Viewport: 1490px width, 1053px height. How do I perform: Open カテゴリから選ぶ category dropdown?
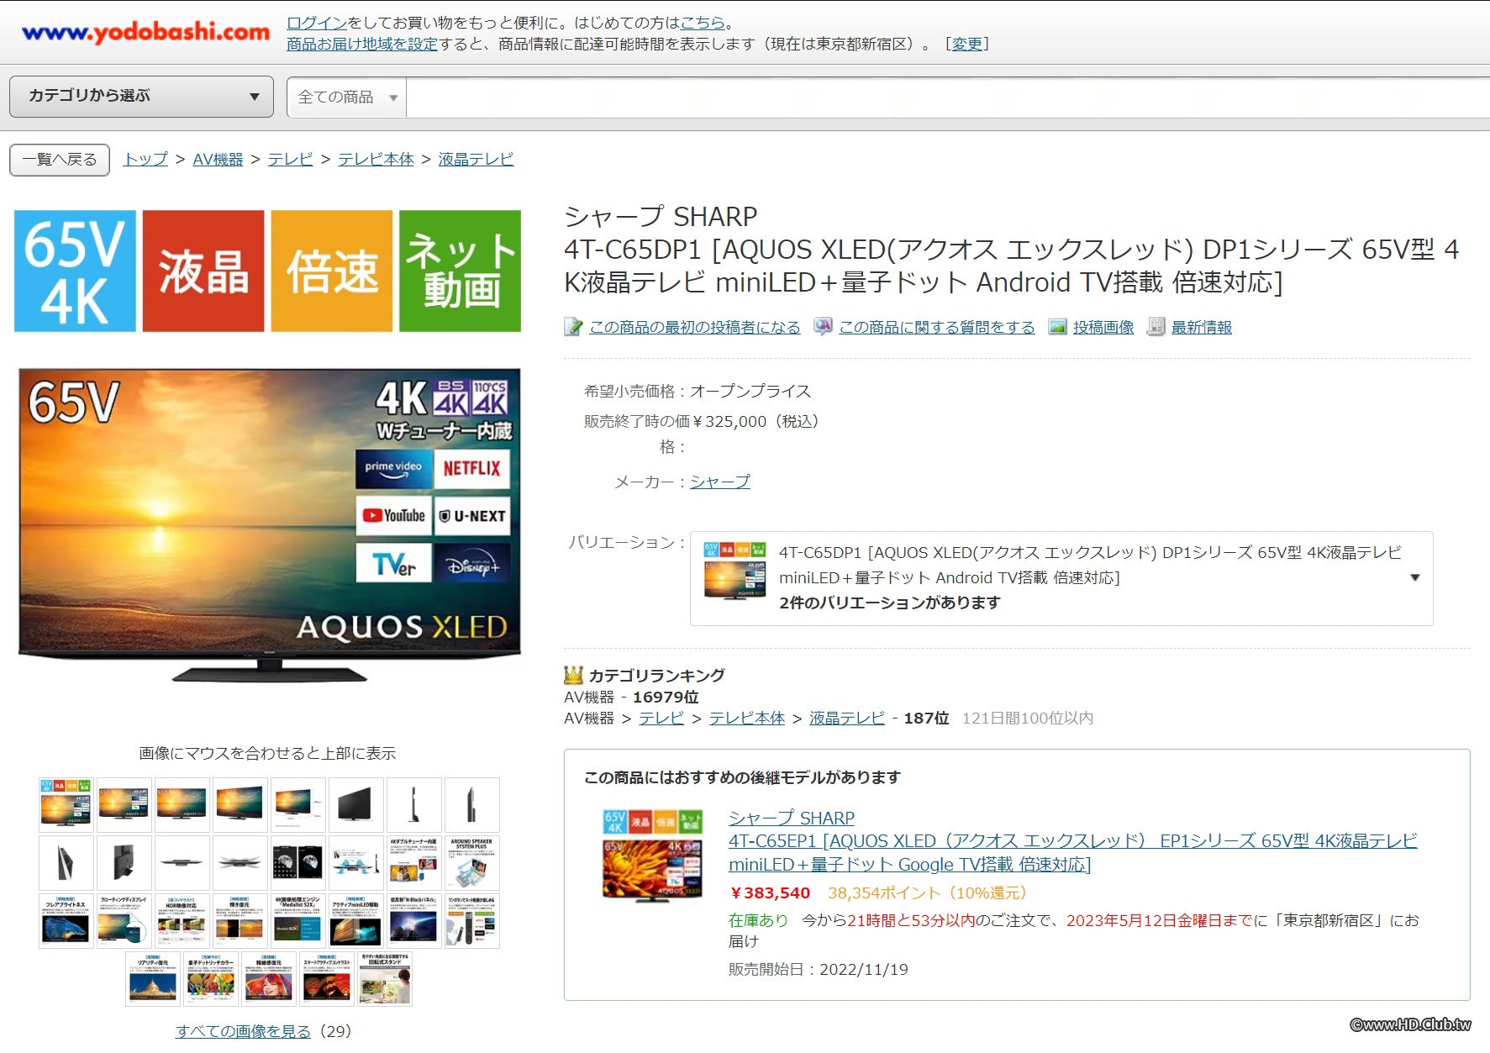pyautogui.click(x=141, y=97)
